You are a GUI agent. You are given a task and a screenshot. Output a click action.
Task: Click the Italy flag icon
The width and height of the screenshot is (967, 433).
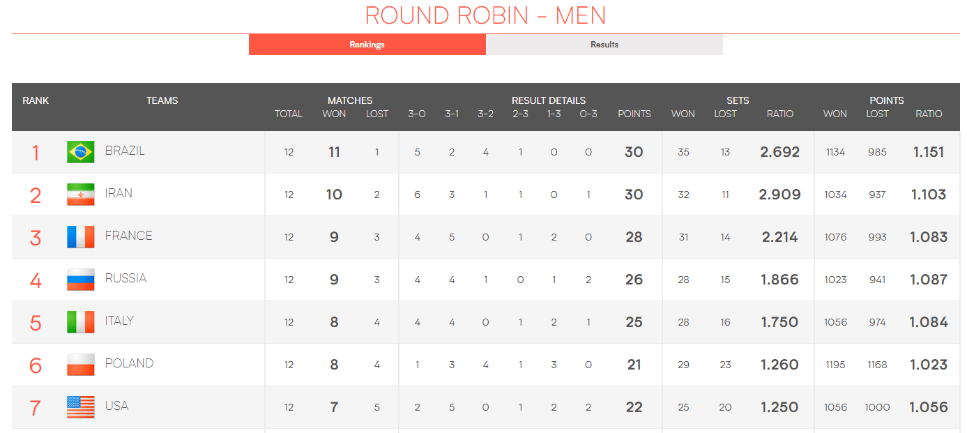tap(80, 322)
